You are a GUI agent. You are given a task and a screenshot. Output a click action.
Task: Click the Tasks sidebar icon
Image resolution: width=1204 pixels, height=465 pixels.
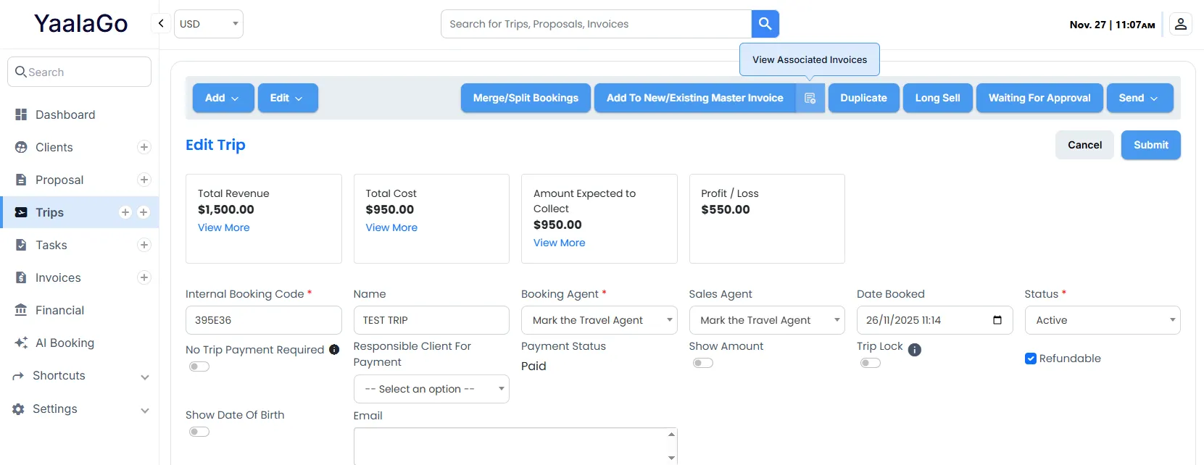point(21,245)
